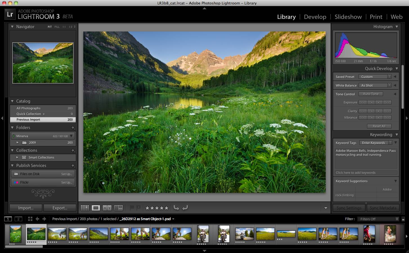
Task: Collapse the Navigator panel
Action: 12,27
